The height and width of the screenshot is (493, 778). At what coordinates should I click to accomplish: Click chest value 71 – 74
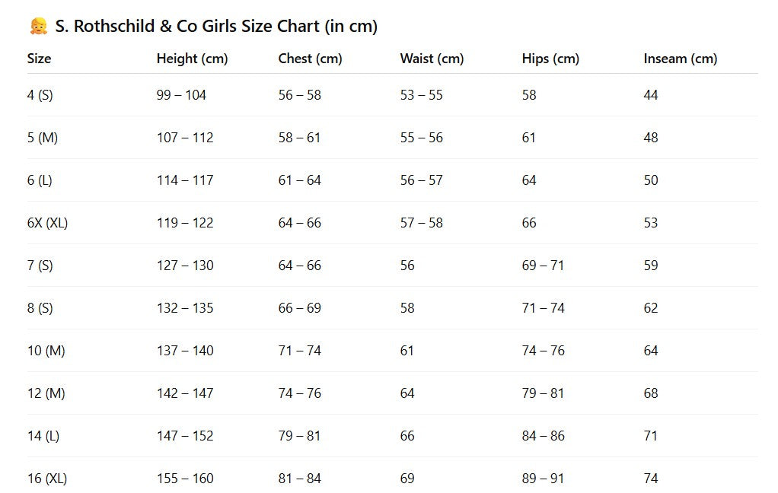tap(299, 351)
